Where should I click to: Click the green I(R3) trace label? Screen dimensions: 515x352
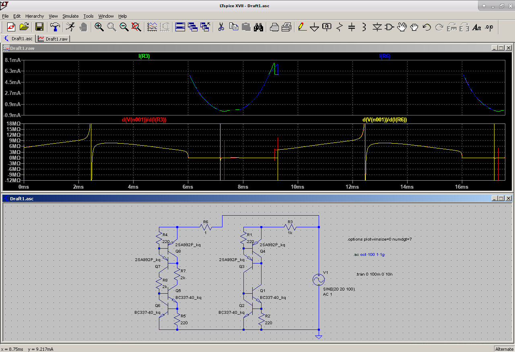(144, 56)
